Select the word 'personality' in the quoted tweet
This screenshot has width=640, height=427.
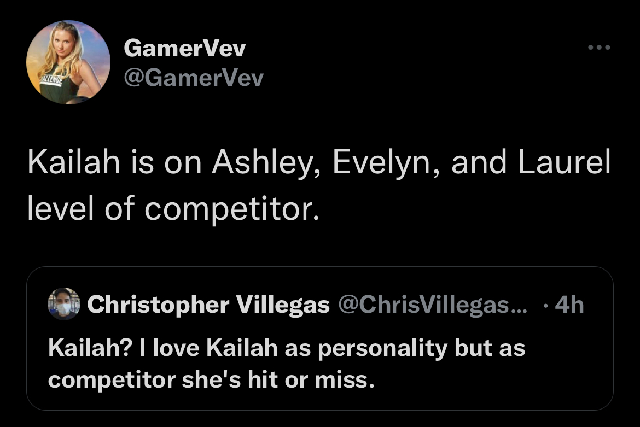382,349
